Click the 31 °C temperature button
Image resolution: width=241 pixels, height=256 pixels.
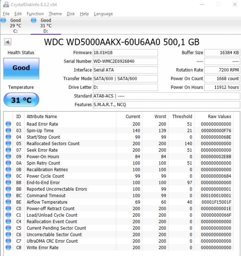click(21, 100)
